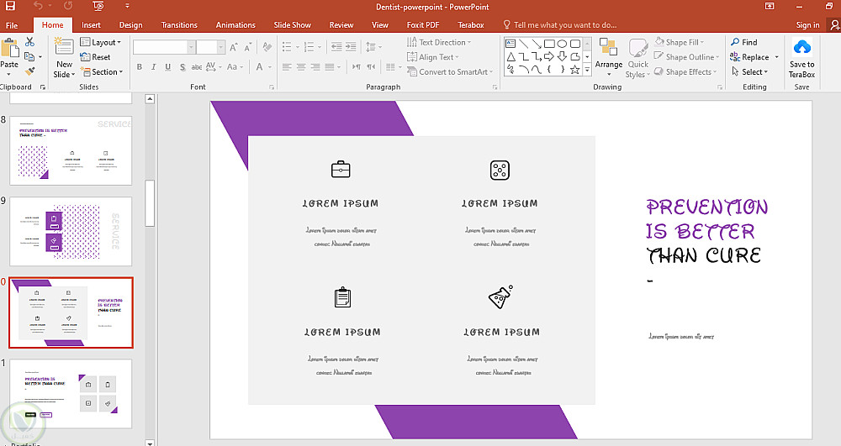The width and height of the screenshot is (841, 446).
Task: Clear all text formatting
Action: (267, 47)
